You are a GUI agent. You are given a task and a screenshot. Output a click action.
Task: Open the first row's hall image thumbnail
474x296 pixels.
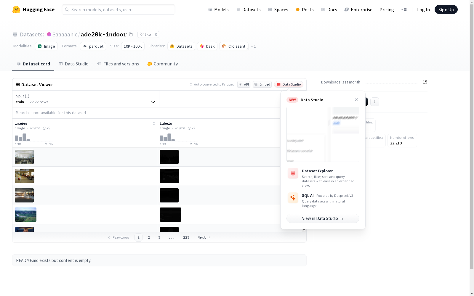pyautogui.click(x=24, y=157)
